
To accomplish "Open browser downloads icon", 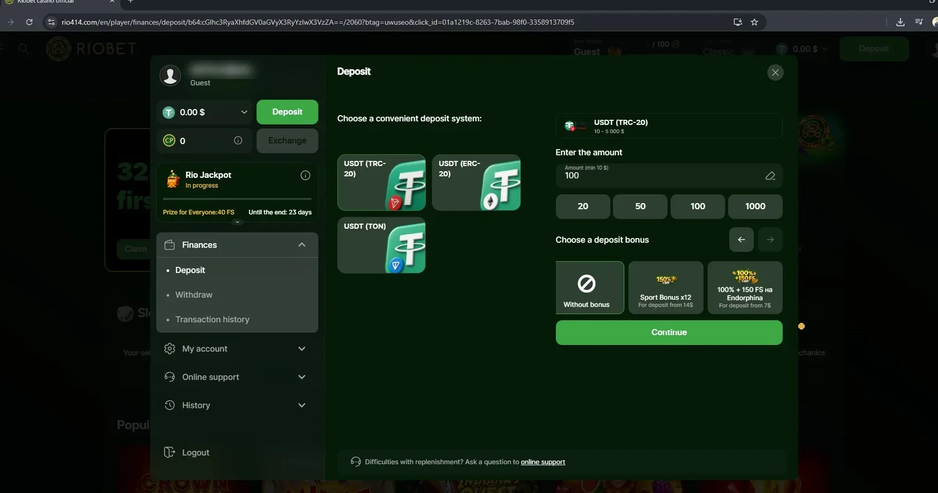I will tap(900, 22).
